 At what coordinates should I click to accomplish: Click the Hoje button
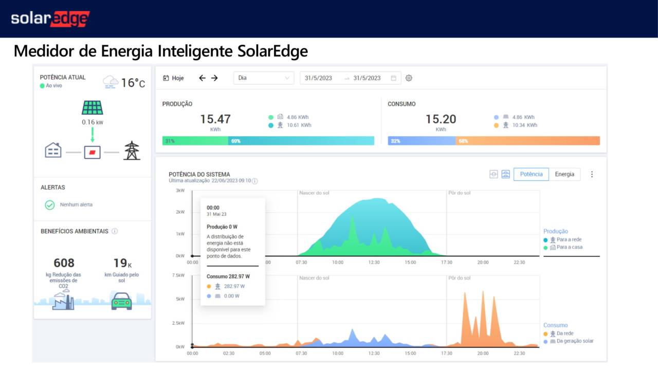click(174, 78)
